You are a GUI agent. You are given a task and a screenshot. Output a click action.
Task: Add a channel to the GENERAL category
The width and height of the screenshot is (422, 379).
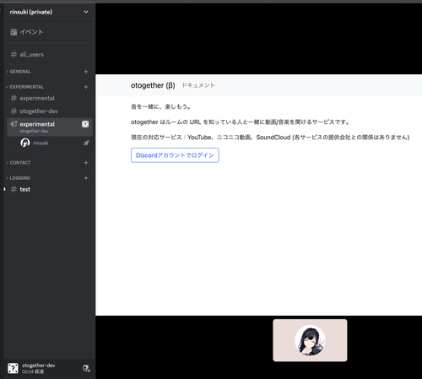(86, 72)
